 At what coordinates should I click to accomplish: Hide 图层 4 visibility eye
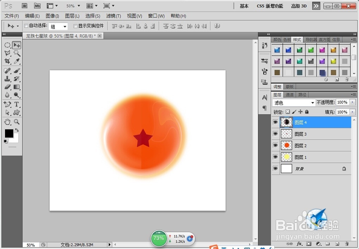pos(275,123)
